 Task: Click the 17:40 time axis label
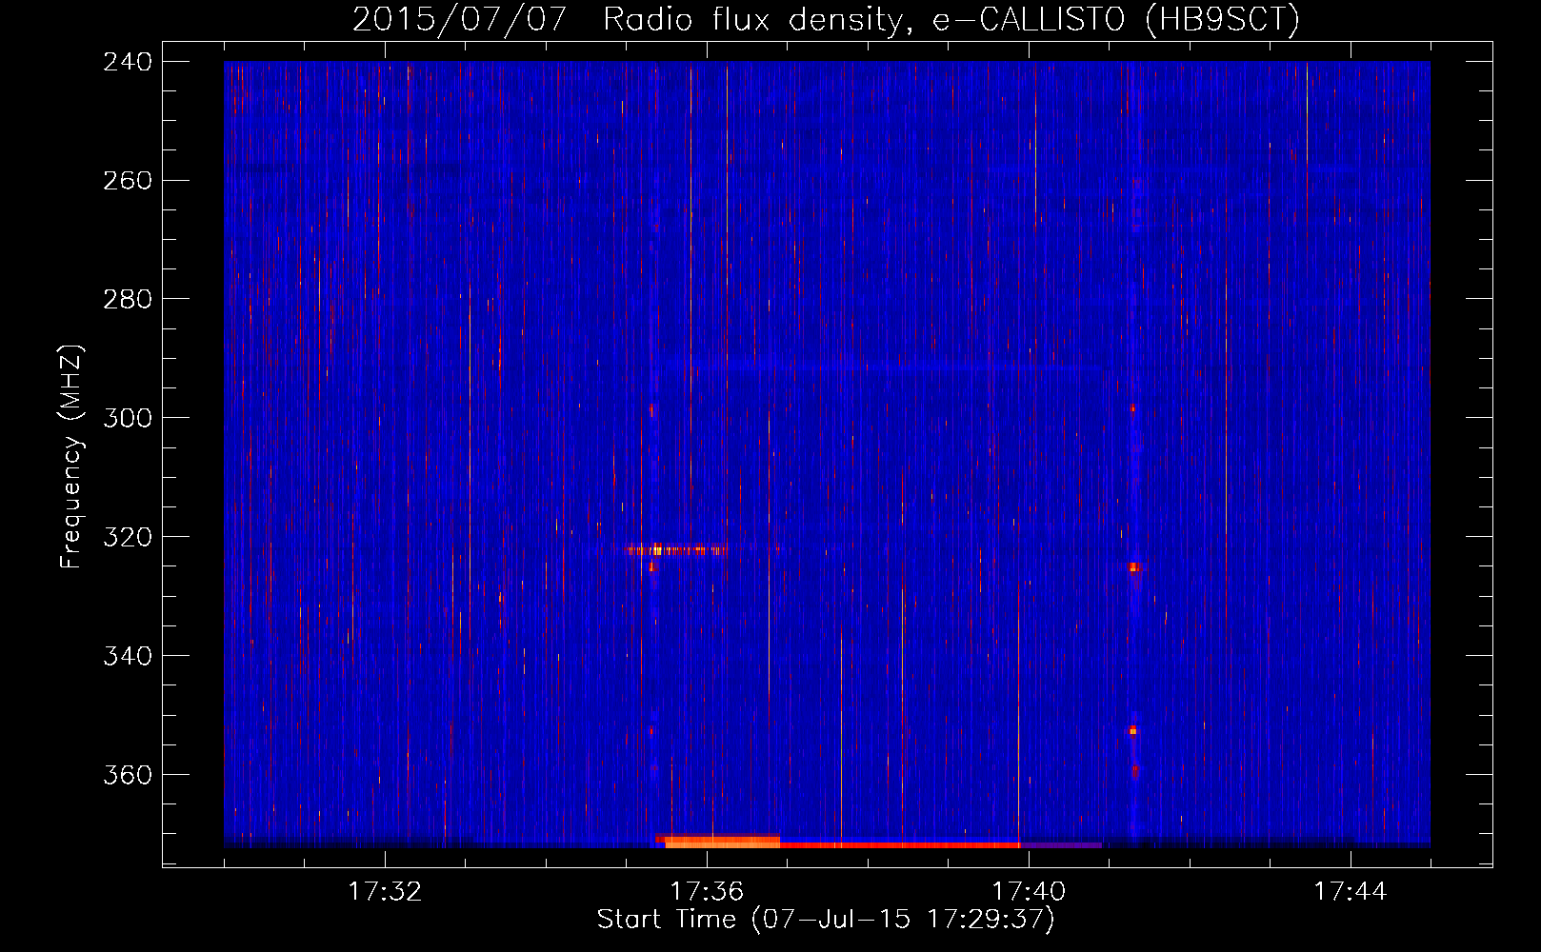1029,891
